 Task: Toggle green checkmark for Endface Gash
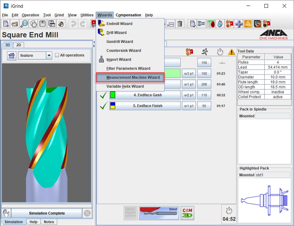103,95
